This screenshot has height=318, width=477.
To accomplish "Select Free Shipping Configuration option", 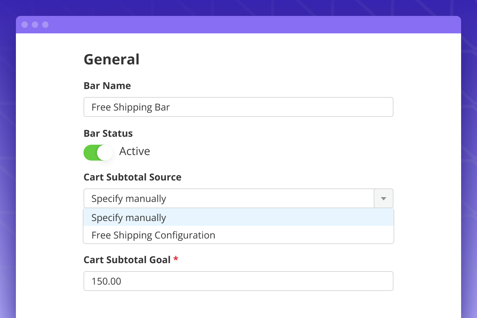I will [153, 235].
